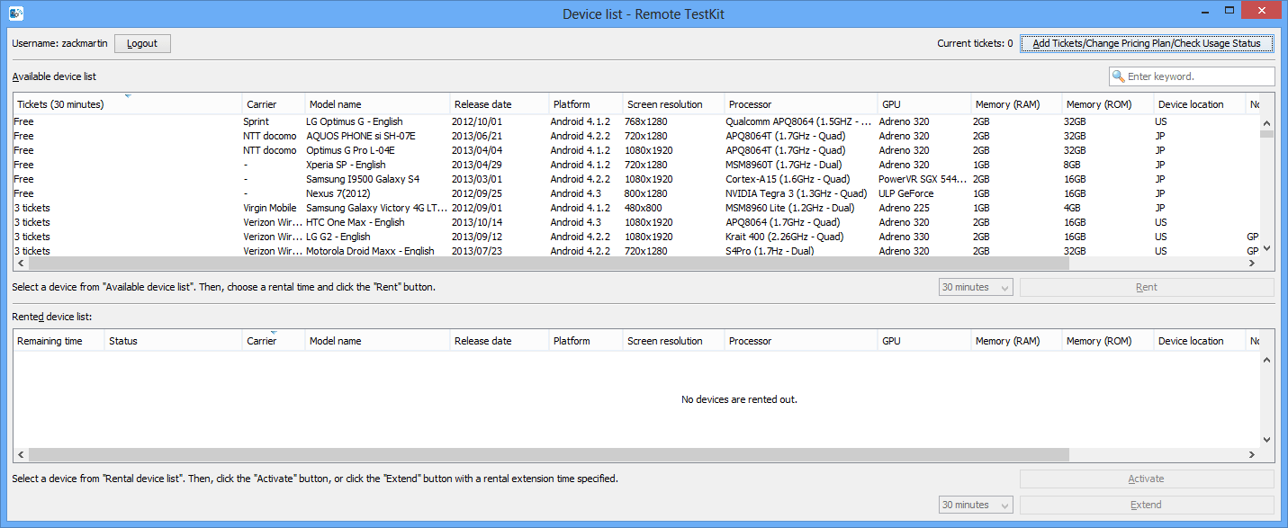Click the PowerVR SGX 544 GPU cell

(923, 179)
